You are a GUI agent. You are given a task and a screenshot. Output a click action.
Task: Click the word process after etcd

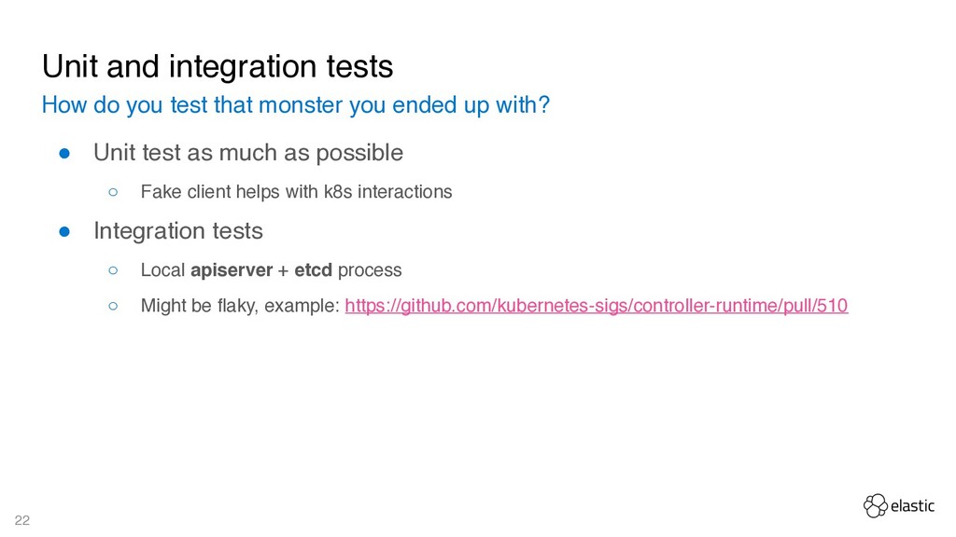370,270
